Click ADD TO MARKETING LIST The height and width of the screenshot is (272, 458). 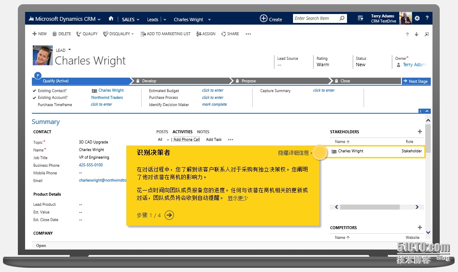165,34
